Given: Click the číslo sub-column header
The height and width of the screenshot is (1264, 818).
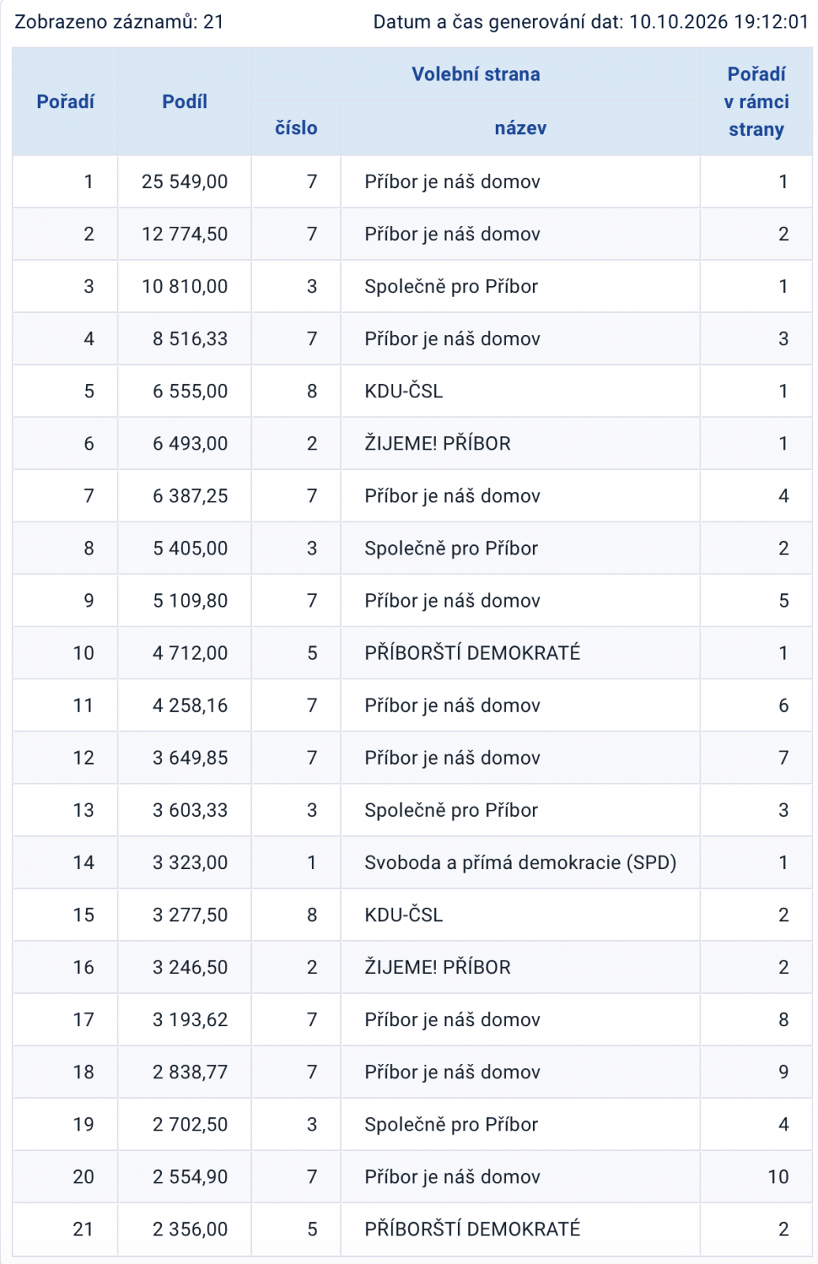Looking at the screenshot, I should (x=296, y=128).
